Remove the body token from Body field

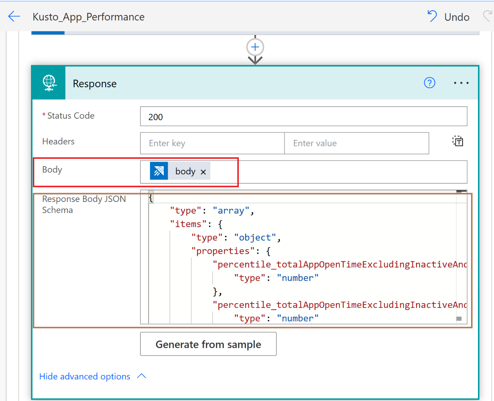(x=203, y=172)
